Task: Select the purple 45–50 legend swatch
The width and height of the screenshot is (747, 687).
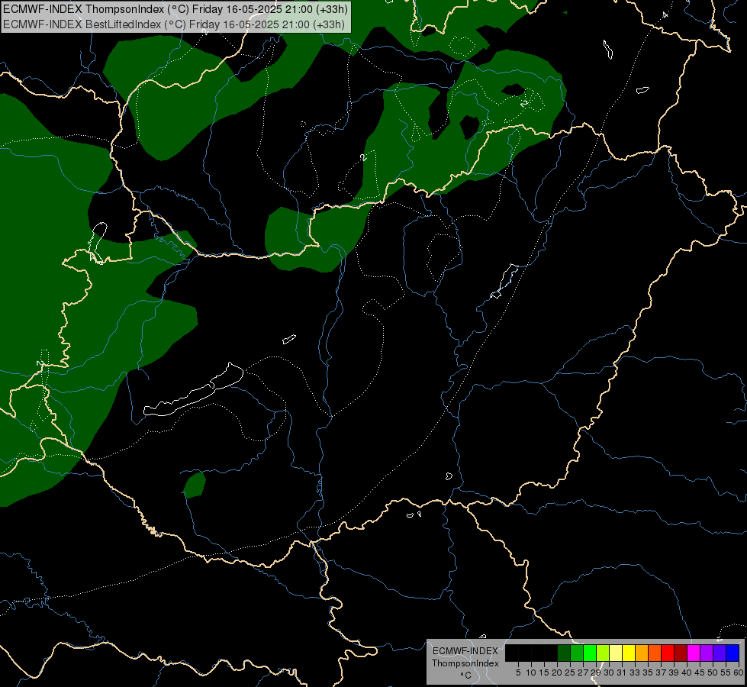Action: coord(707,653)
